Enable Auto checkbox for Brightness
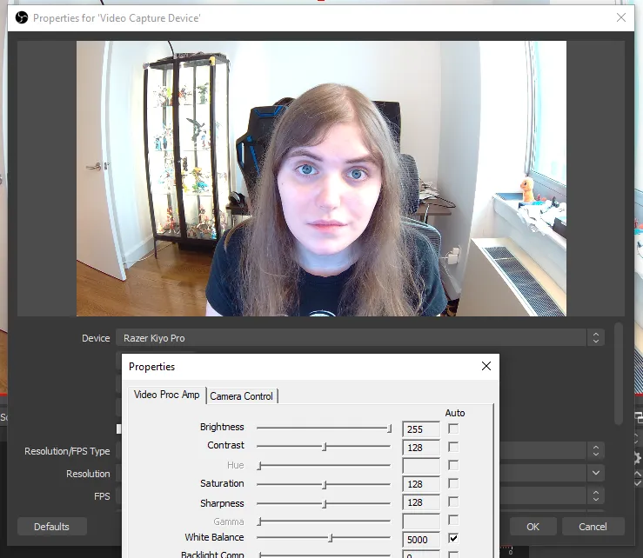 (453, 428)
